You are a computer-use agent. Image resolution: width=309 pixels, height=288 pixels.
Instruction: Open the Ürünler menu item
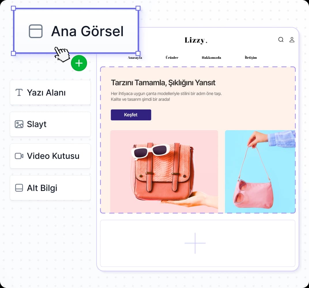(x=172, y=58)
